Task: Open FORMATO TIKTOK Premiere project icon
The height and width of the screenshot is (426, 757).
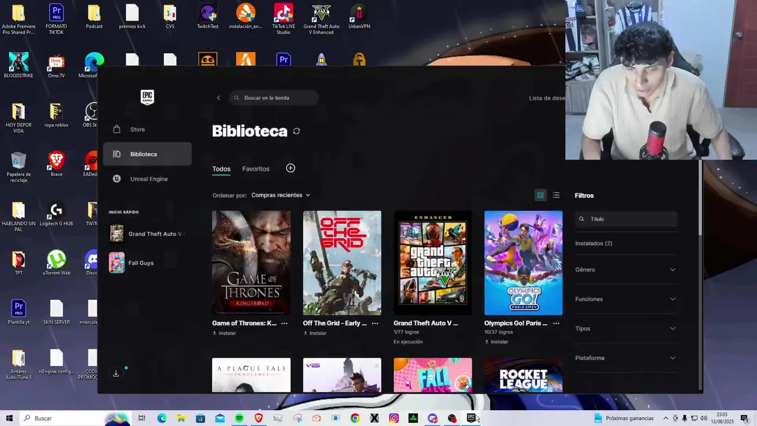Action: click(x=56, y=18)
